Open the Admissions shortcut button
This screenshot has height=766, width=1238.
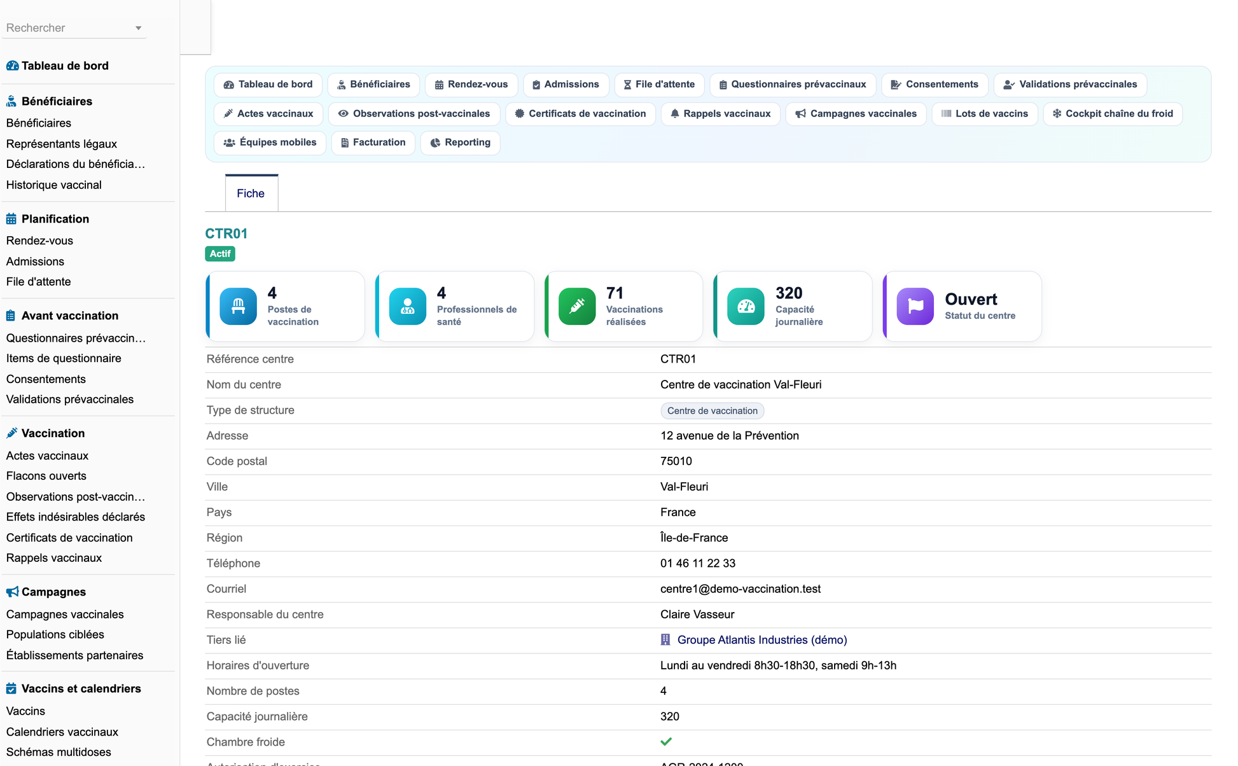(566, 85)
